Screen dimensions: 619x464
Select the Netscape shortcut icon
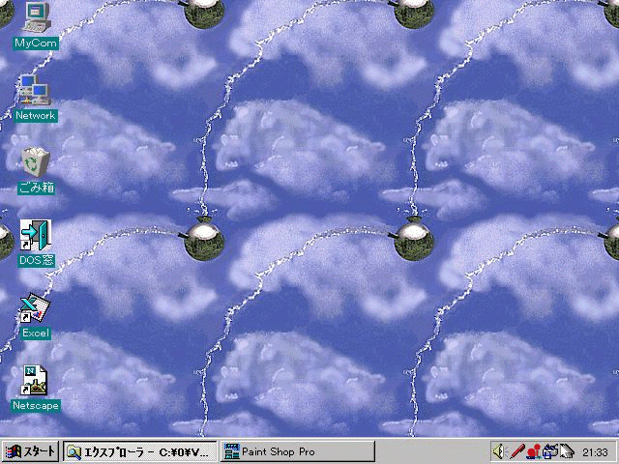pyautogui.click(x=36, y=380)
